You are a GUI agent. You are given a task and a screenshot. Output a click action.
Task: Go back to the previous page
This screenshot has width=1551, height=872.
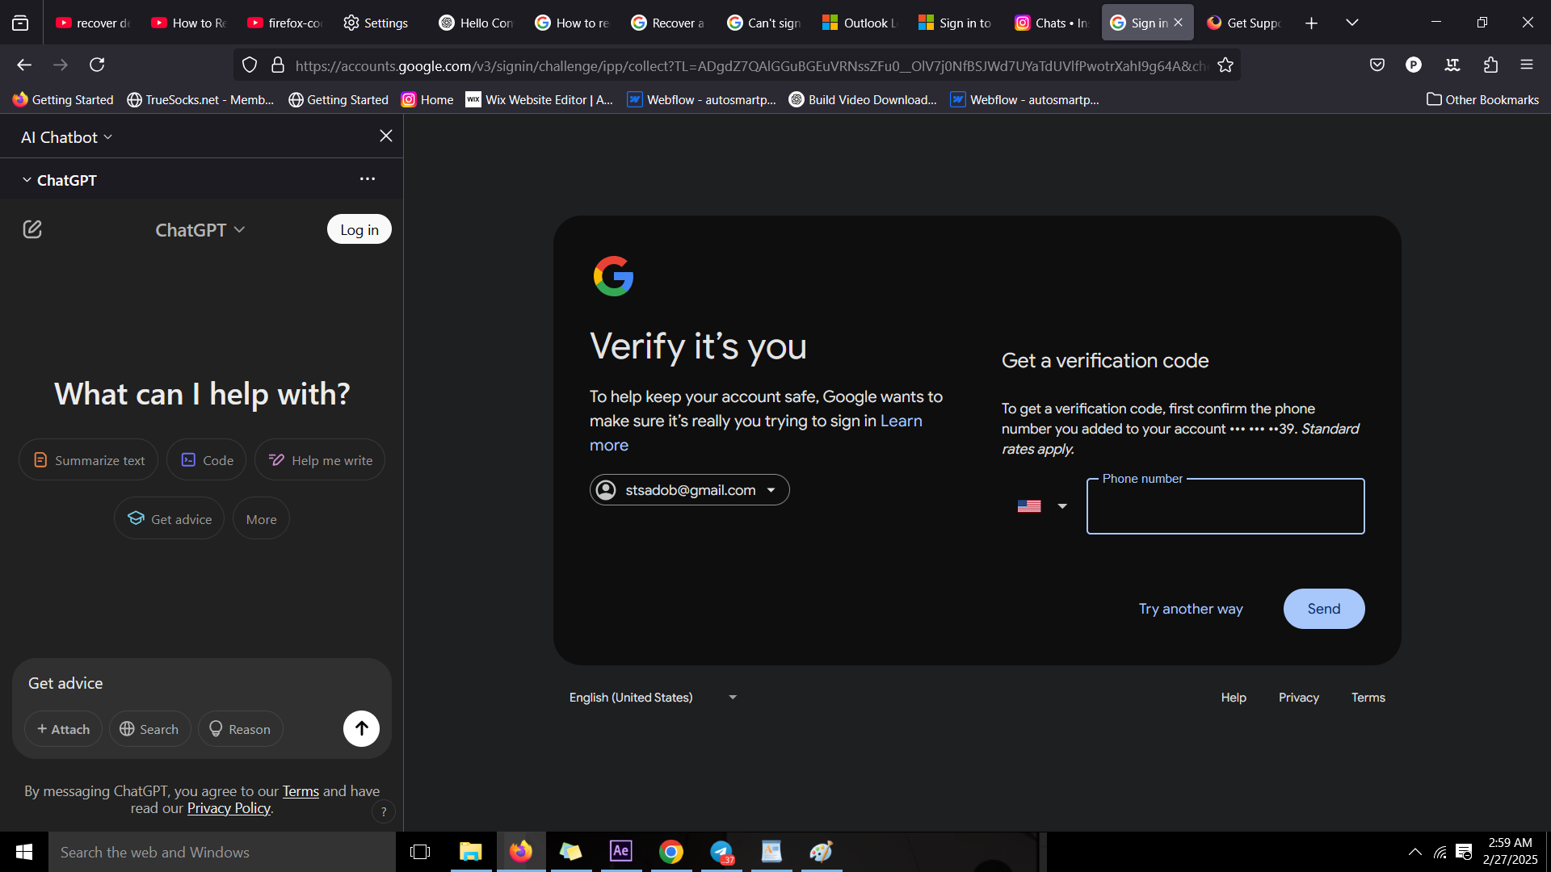coord(24,65)
